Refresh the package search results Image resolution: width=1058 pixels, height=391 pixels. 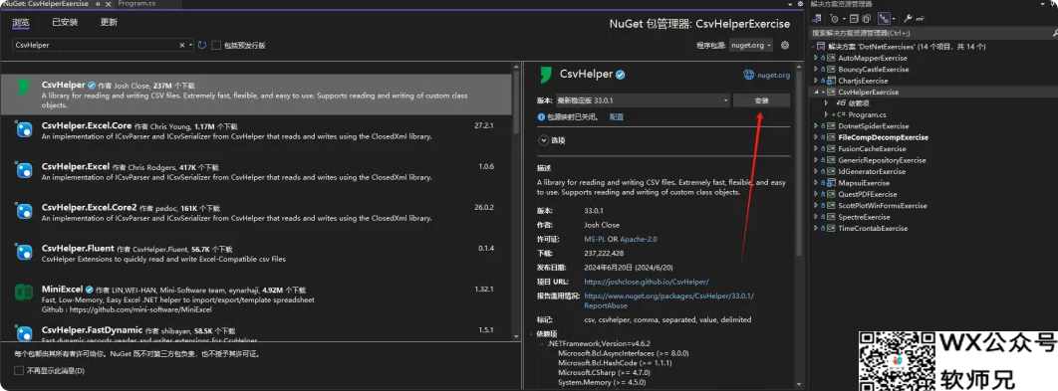tap(202, 45)
